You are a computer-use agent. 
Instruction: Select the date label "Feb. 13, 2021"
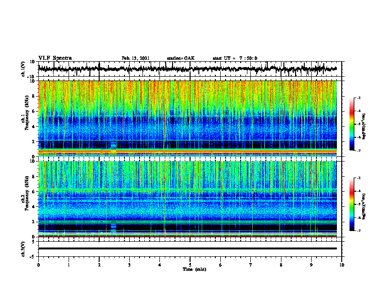click(136, 58)
